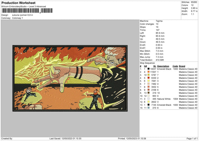Select the Max Stitch value 7.0 mm
Viewport: 199px width, 141px height.
(x=160, y=51)
